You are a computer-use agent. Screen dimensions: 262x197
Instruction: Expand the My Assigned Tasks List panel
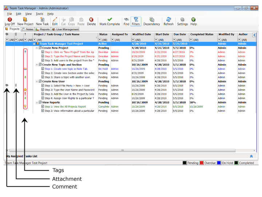[x=251, y=156]
